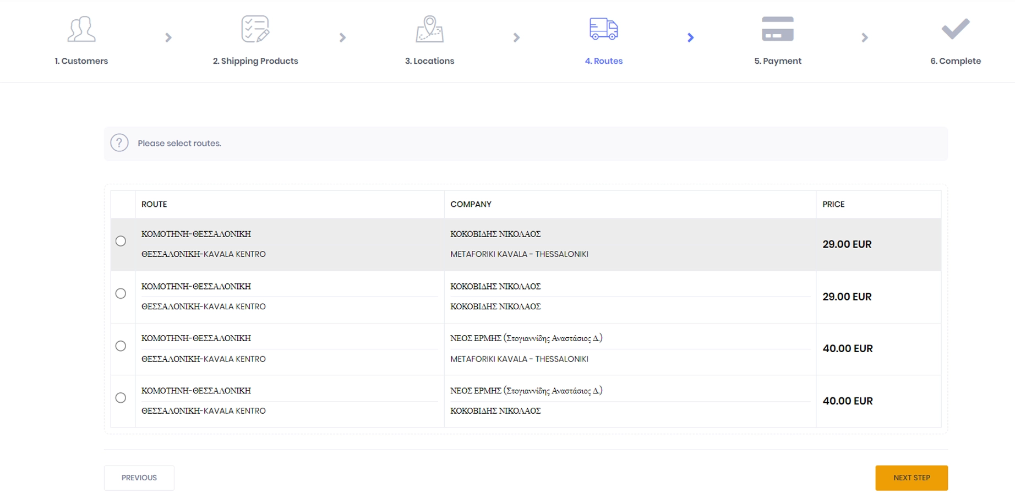Click the COMPANY column header
The width and height of the screenshot is (1015, 493).
(x=471, y=204)
